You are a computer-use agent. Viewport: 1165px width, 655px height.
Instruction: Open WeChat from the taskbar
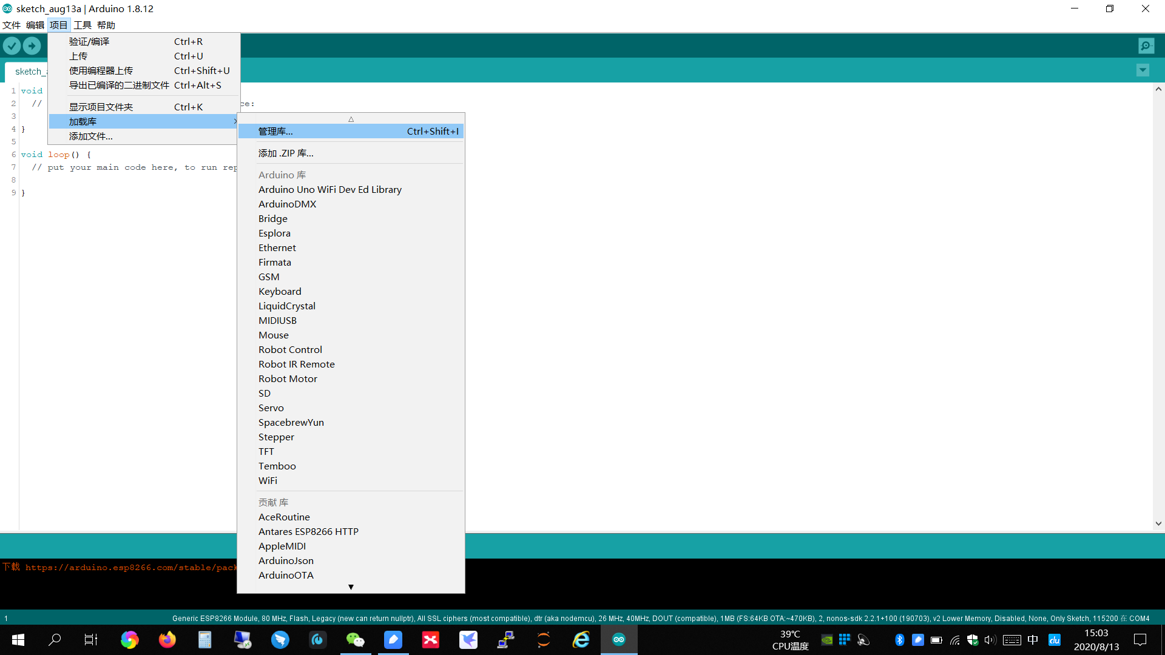point(355,639)
